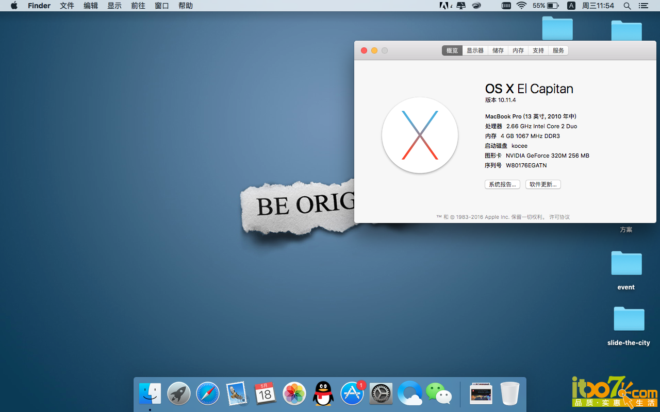Image resolution: width=660 pixels, height=412 pixels.
Task: Open minimized window thumbnail in Dock
Action: pyautogui.click(x=481, y=394)
